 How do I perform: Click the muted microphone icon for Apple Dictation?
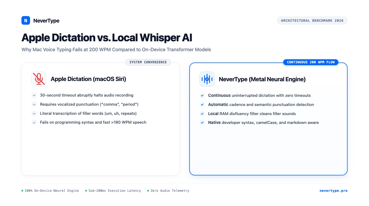[39, 79]
